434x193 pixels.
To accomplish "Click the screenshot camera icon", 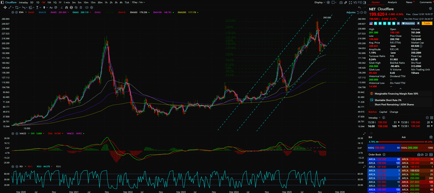I will pos(341,2).
